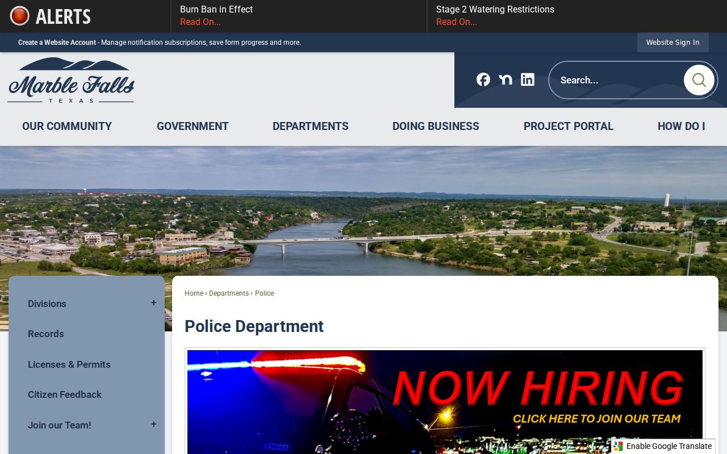Expand the Join our Team! submenu
This screenshot has height=454, width=727.
tap(153, 424)
